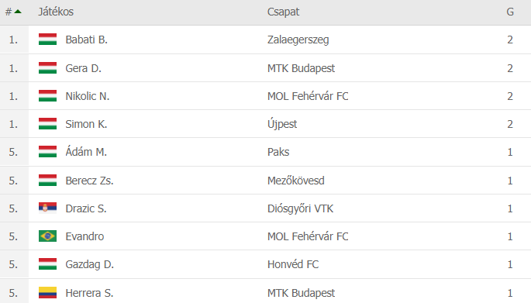Open player Babati B. profile

coord(86,40)
